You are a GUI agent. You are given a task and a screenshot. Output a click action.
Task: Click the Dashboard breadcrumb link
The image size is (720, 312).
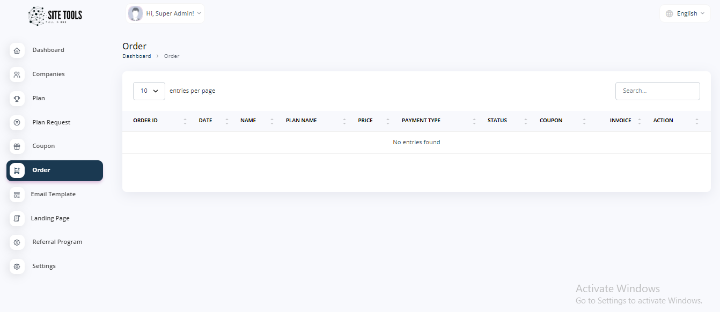(x=136, y=56)
